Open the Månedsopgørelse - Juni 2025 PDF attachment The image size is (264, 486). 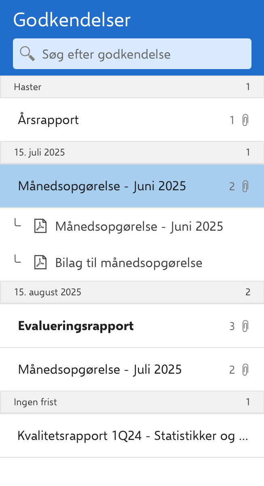139,226
